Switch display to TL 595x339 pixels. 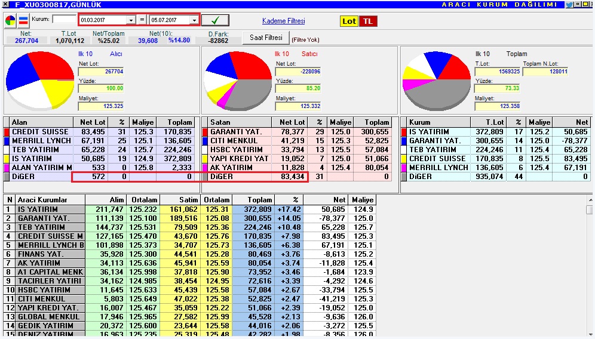(x=368, y=21)
